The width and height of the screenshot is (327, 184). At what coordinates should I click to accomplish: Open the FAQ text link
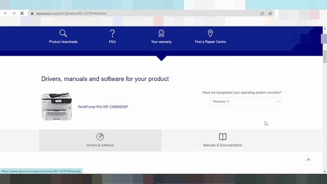112,42
